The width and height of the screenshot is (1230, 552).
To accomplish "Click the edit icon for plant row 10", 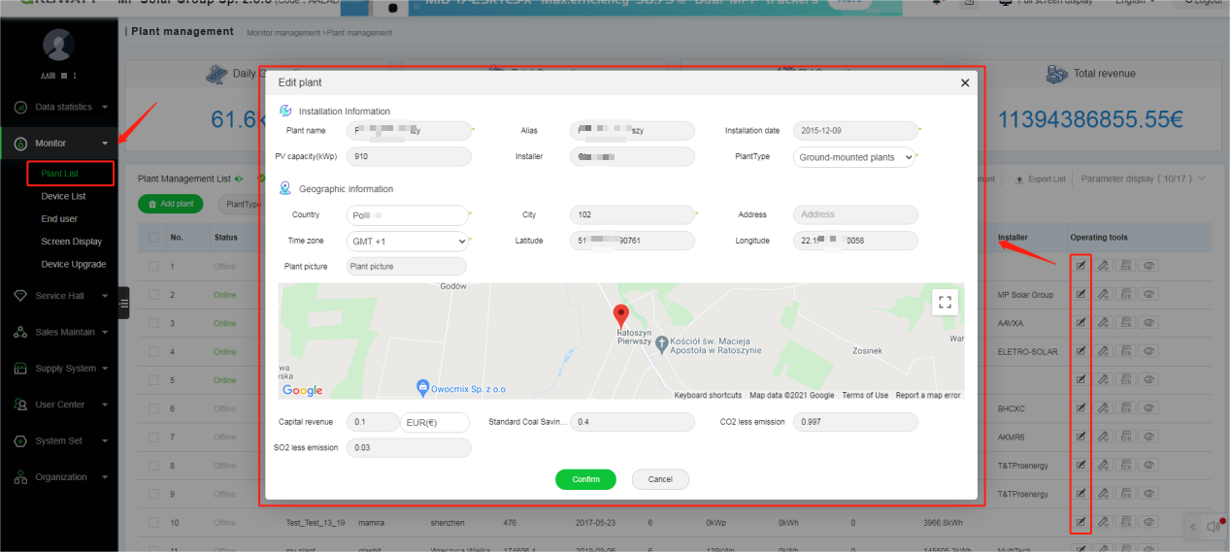I will click(1080, 522).
